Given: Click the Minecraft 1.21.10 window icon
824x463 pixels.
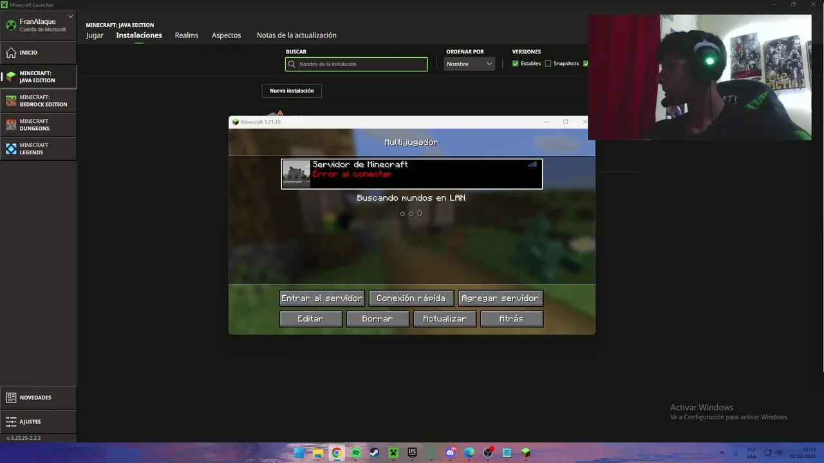Looking at the screenshot, I should (236, 122).
